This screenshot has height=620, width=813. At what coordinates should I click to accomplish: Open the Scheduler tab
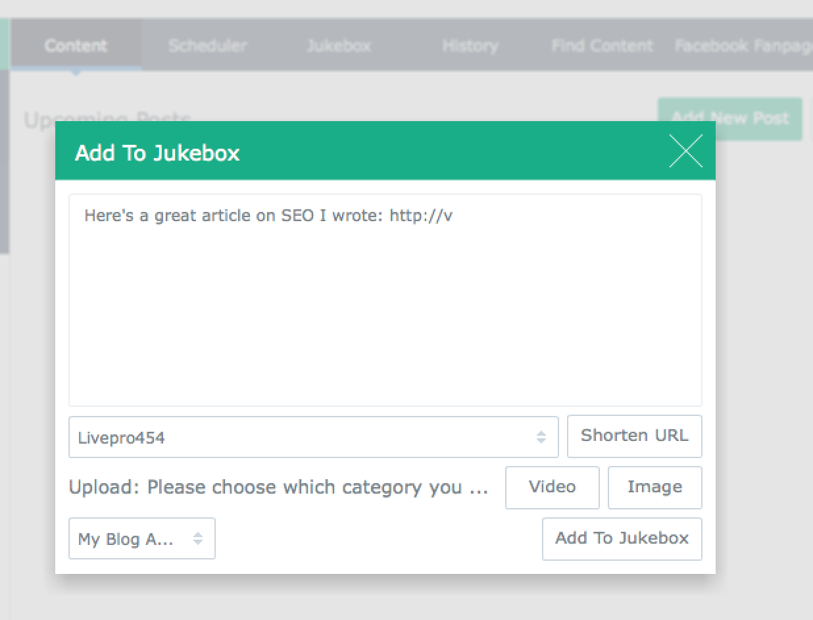pos(207,46)
